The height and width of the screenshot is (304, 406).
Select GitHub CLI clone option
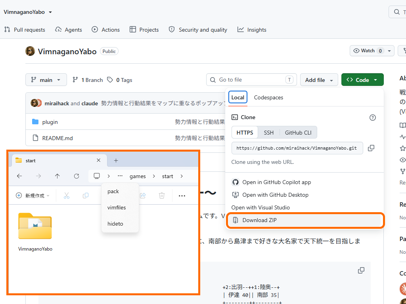coord(298,133)
